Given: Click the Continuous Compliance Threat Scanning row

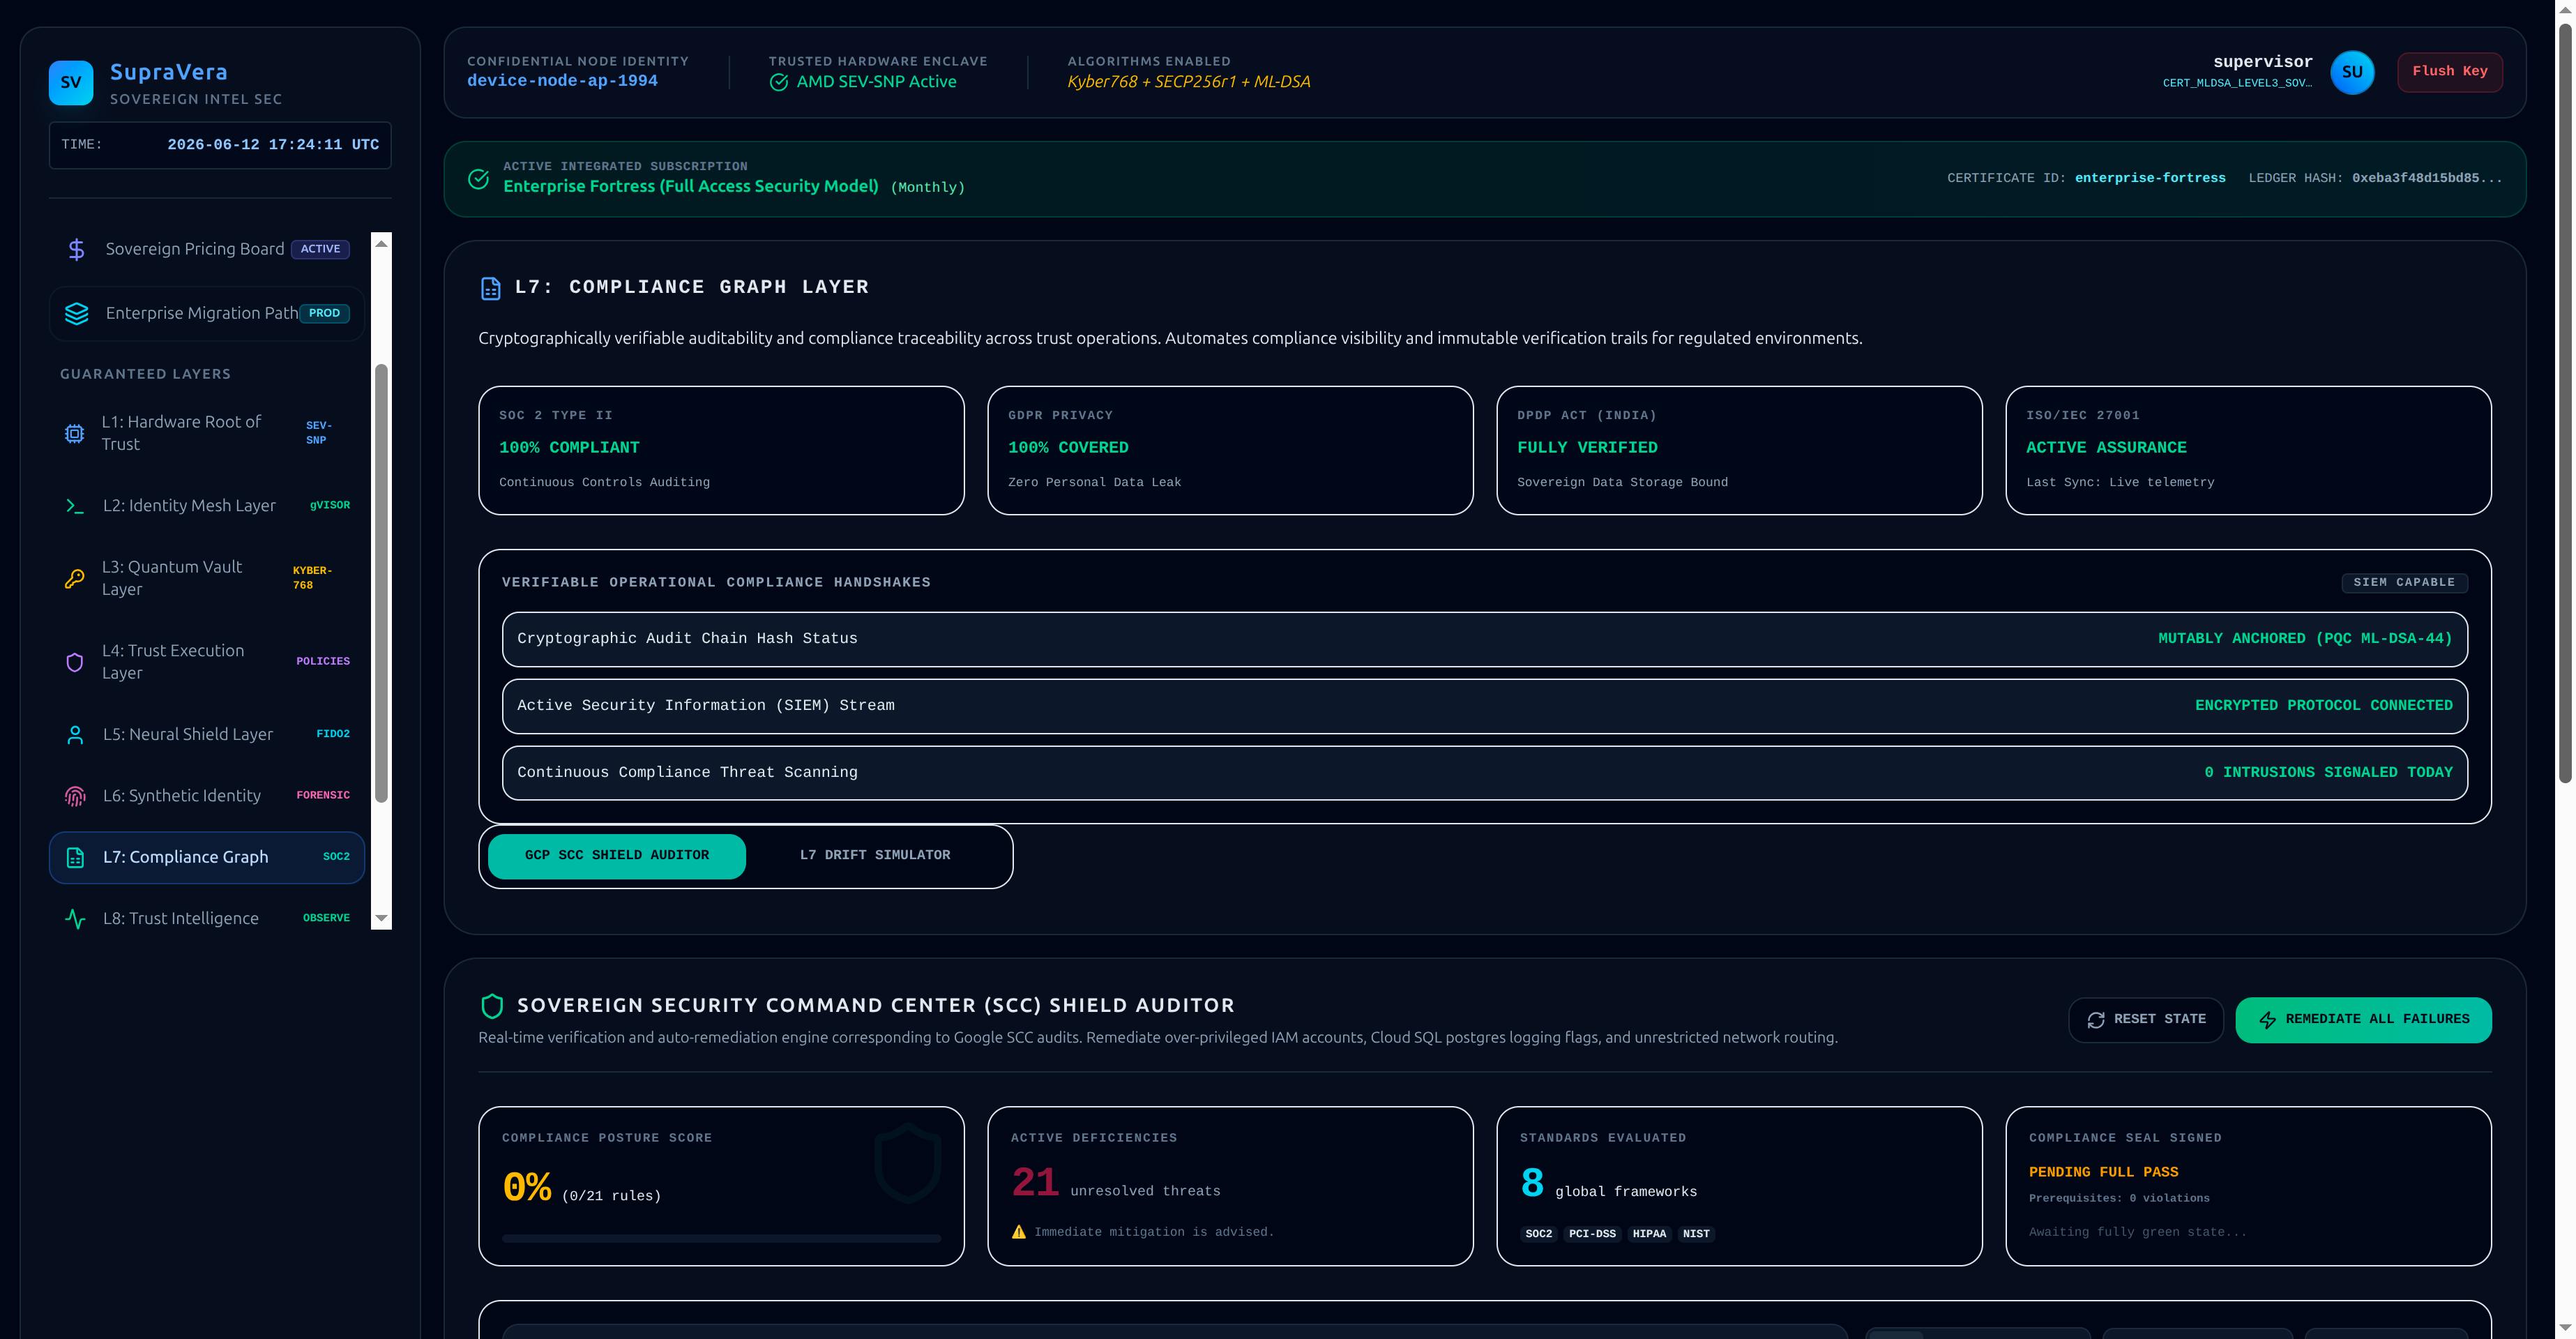Looking at the screenshot, I should [1485, 774].
